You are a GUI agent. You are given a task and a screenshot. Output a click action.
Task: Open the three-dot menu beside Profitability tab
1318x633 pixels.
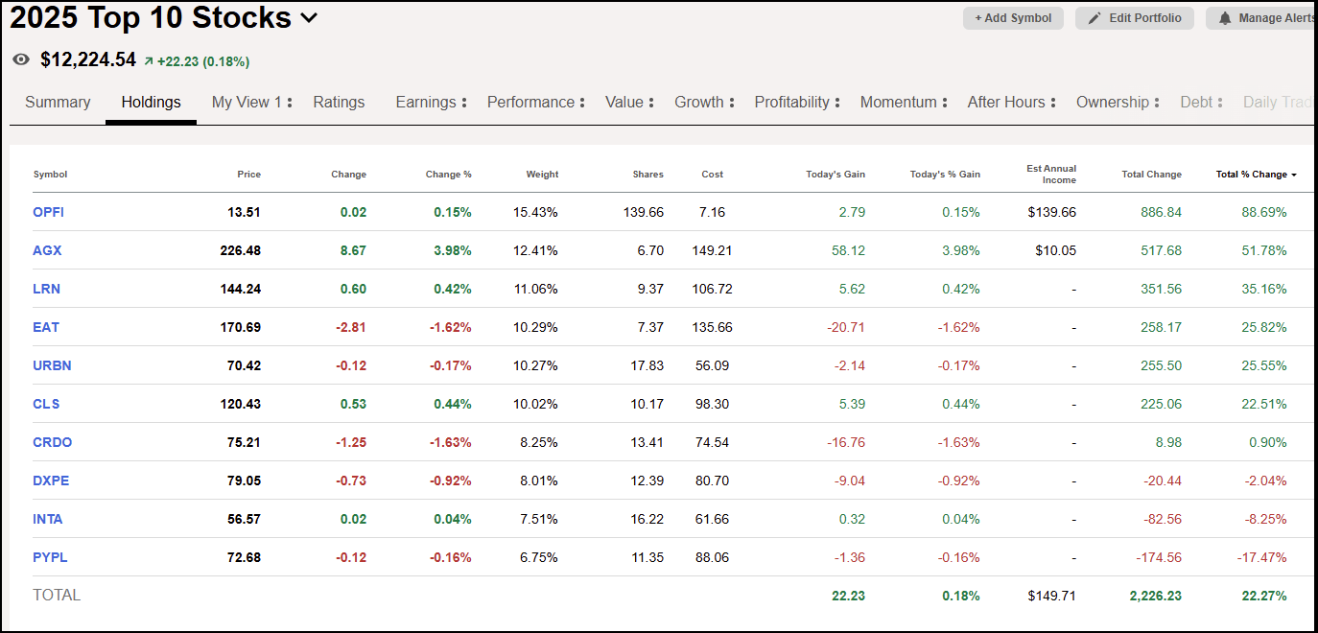[x=838, y=102]
